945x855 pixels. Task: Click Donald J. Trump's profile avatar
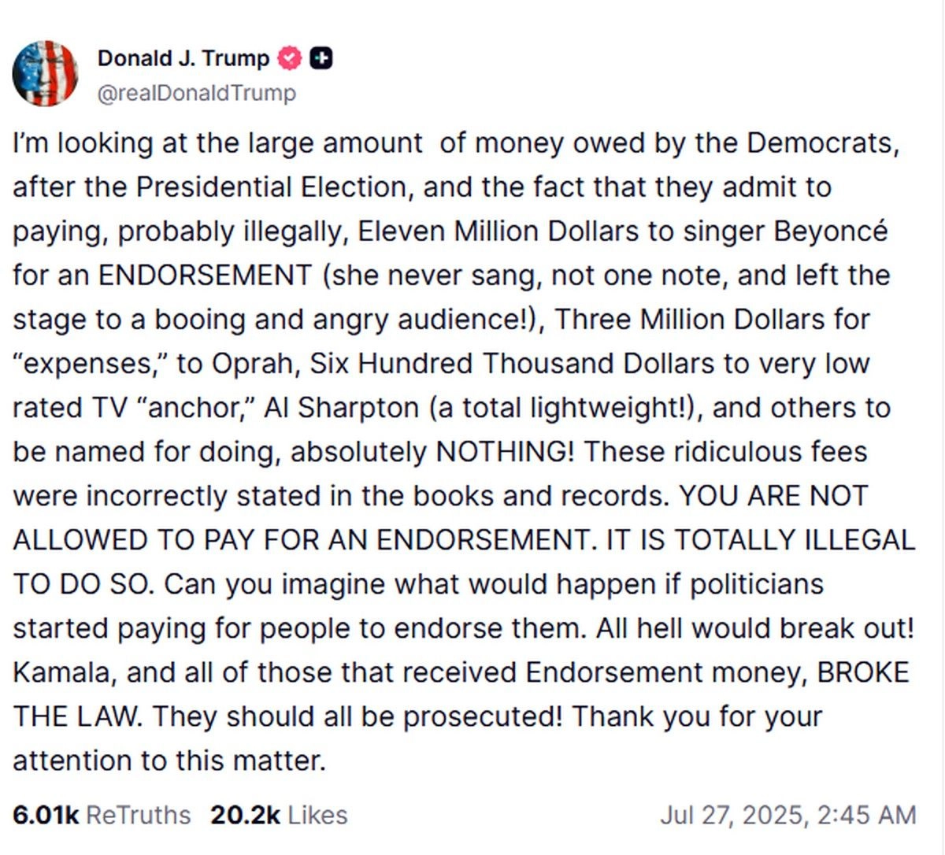[x=46, y=74]
